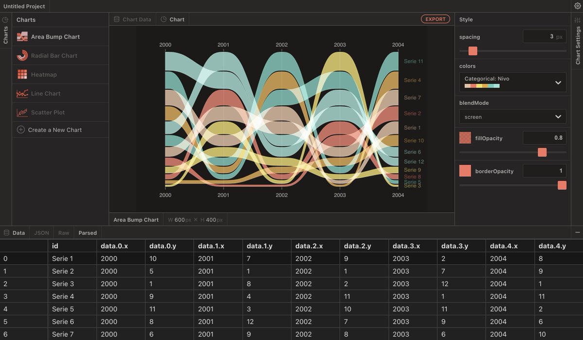The image size is (583, 340).
Task: Open the vertical Charts side tab
Action: [6, 31]
